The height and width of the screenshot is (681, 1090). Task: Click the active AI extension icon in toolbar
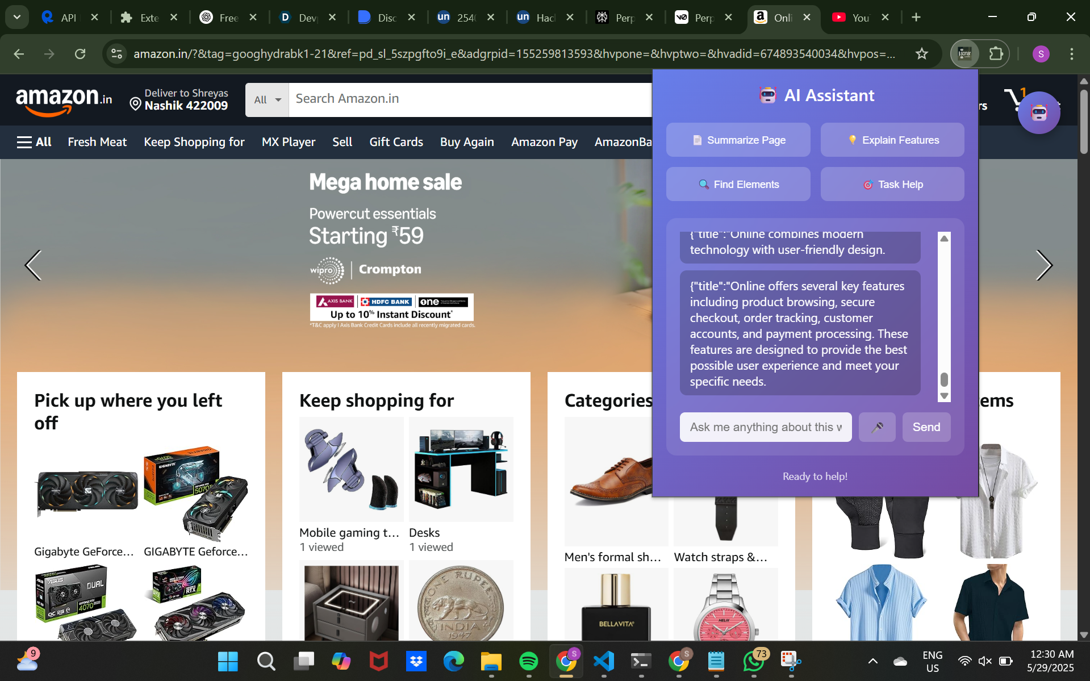pyautogui.click(x=964, y=54)
